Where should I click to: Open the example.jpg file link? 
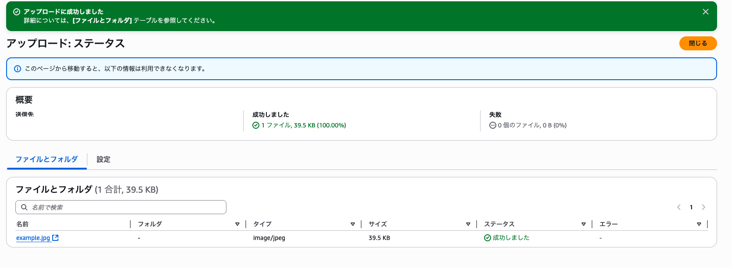pyautogui.click(x=33, y=238)
